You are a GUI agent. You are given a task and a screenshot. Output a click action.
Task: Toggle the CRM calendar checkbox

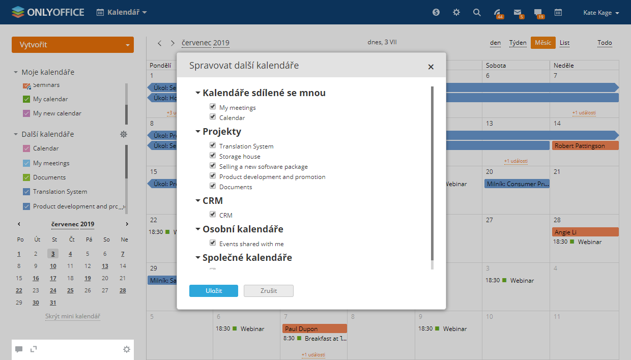[213, 215]
